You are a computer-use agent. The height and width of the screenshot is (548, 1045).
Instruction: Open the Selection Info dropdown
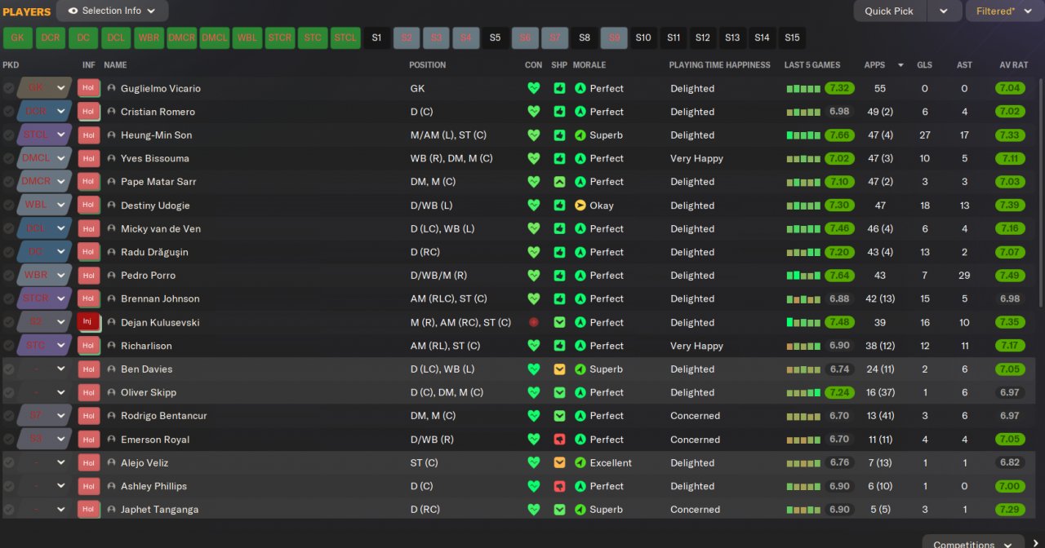pyautogui.click(x=113, y=11)
